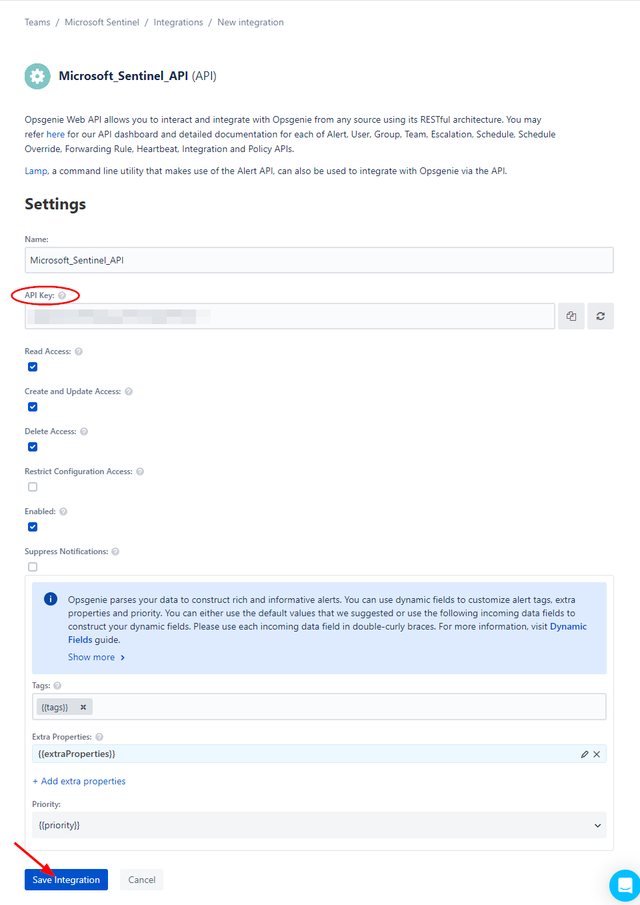The width and height of the screenshot is (640, 905).
Task: Open the Dynamic Fields guide link
Action: click(x=327, y=633)
